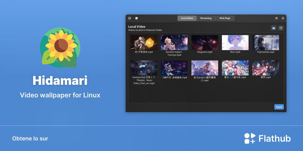This screenshot has height=151, width=303.
Task: Switch to the Local Video tab
Action: (x=187, y=18)
